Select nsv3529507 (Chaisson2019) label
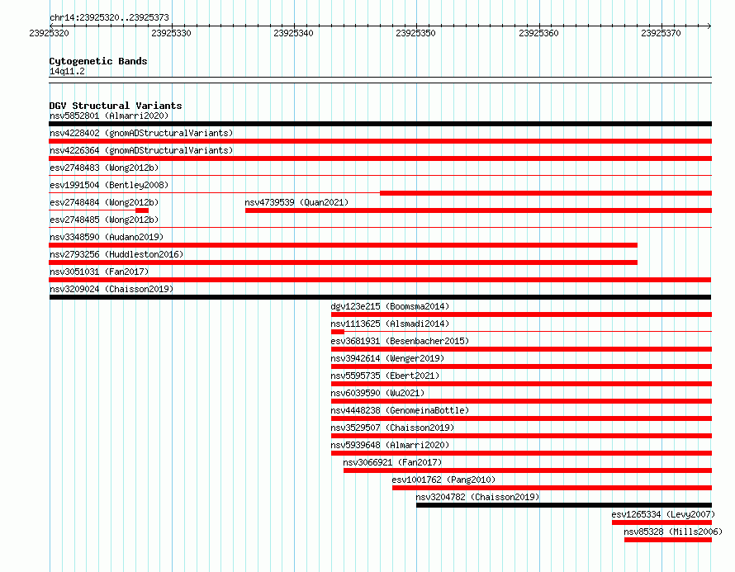The width and height of the screenshot is (735, 572). coord(392,428)
